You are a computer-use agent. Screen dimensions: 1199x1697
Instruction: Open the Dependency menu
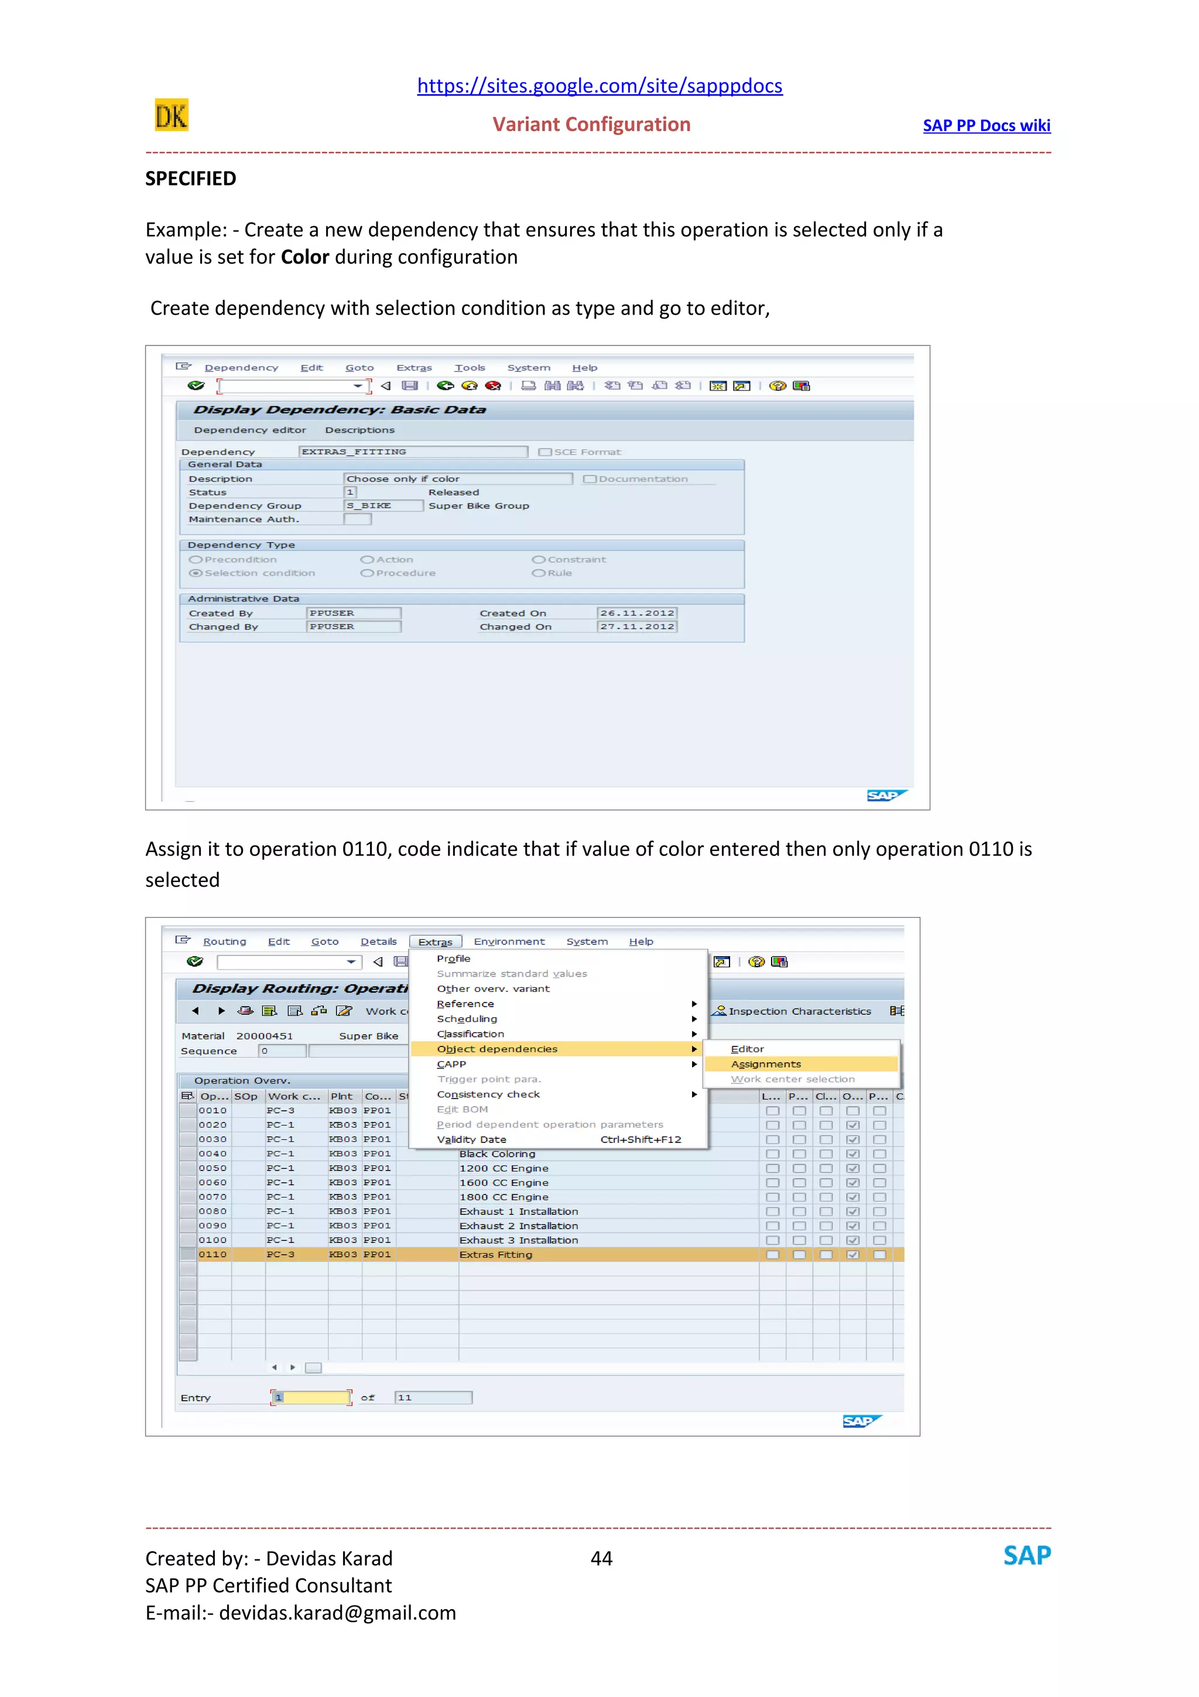point(242,367)
